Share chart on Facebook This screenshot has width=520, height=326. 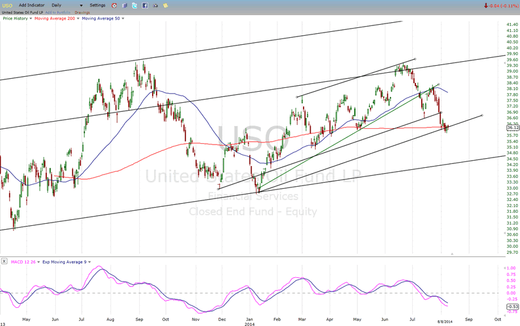click(x=145, y=5)
